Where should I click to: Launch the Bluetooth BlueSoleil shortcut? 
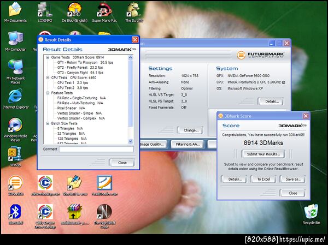point(15,214)
